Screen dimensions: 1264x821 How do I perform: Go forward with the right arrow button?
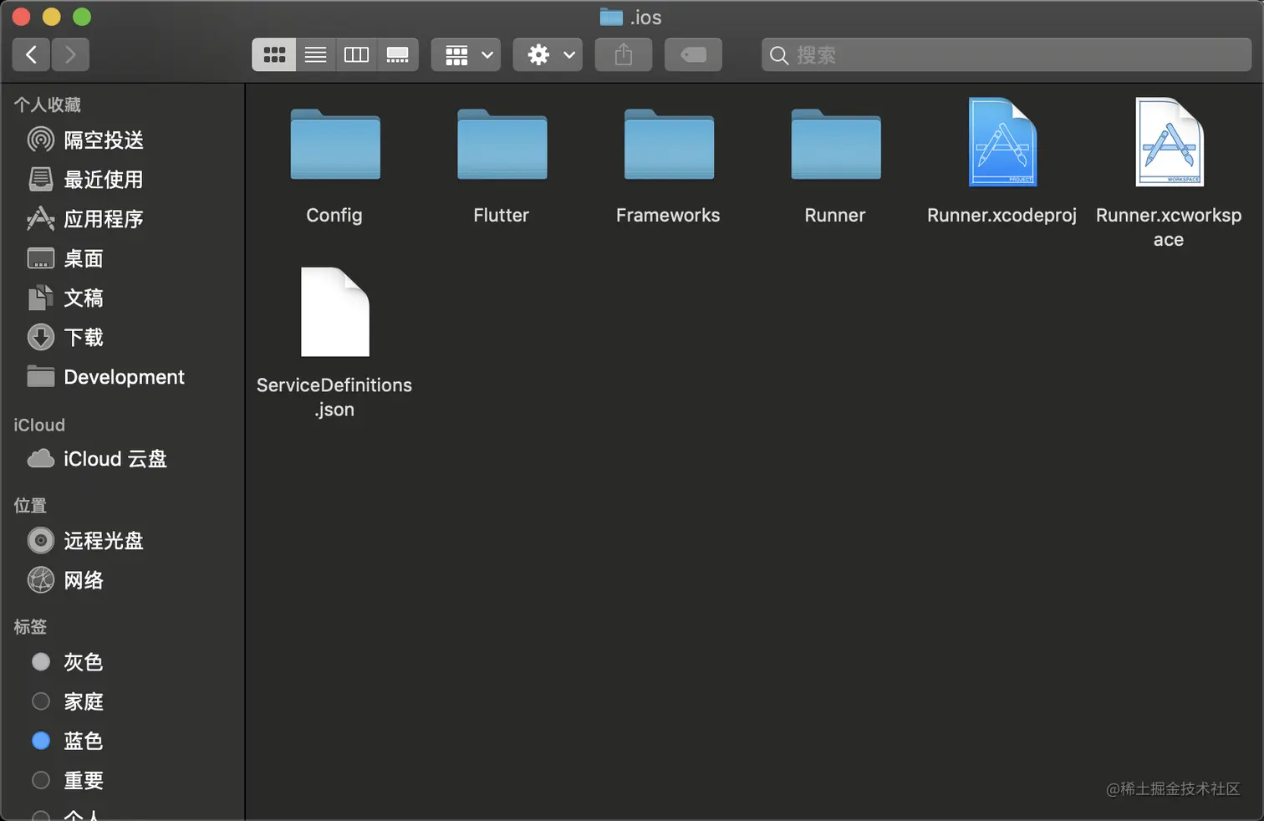(x=70, y=55)
